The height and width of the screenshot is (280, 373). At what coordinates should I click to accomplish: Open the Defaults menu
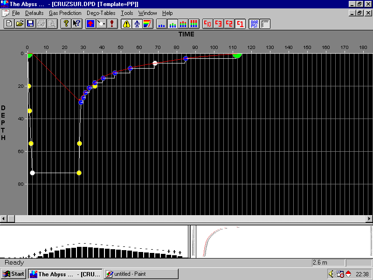(x=34, y=13)
